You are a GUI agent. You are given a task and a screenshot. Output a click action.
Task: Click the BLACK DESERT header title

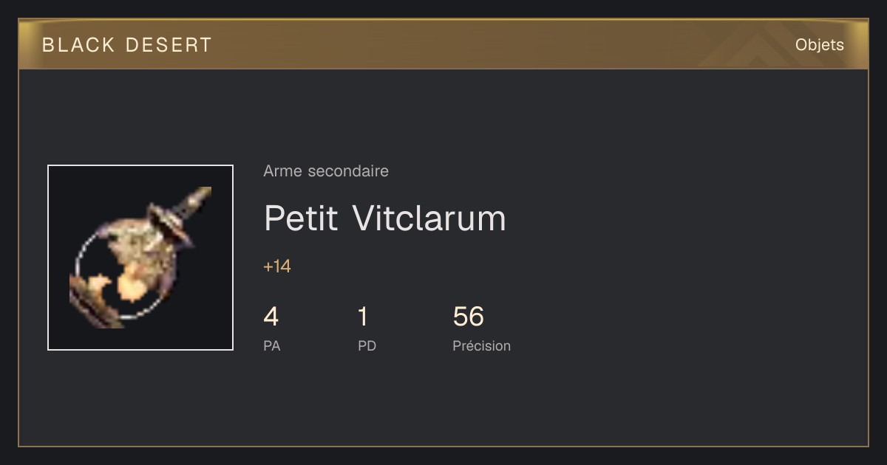[x=127, y=45]
